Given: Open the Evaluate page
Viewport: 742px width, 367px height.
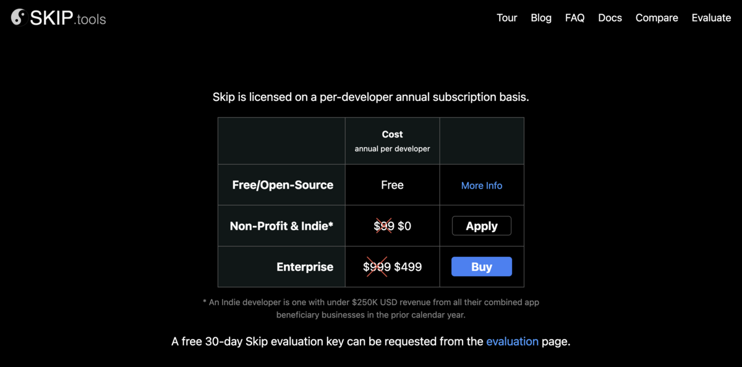Looking at the screenshot, I should coord(711,18).
